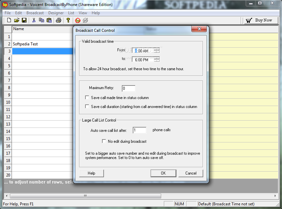Click the bp application icon in title bar
Image resolution: width=282 pixels, height=209 pixels.
pyautogui.click(x=5, y=5)
